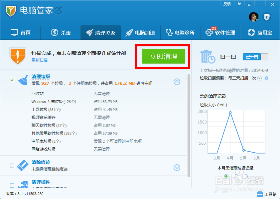Open the 应用宝 tab
Screen dimensions: 280x199
[x=260, y=32]
